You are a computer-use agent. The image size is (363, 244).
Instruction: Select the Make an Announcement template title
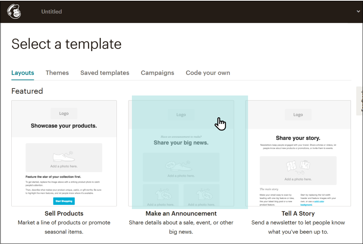pos(181,214)
